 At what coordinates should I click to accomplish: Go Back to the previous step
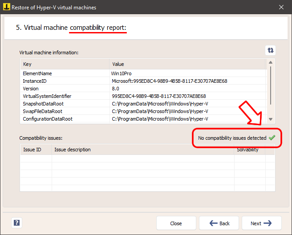(x=219, y=223)
